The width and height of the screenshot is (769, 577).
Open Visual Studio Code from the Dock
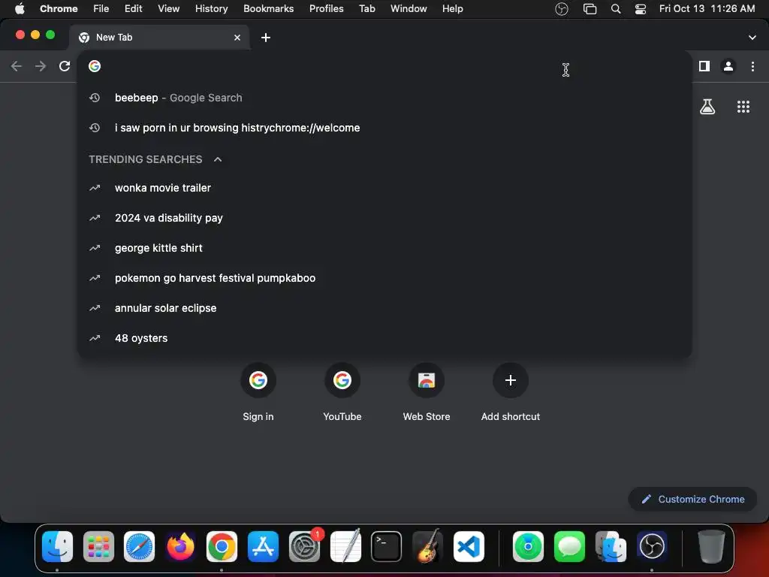(469, 546)
